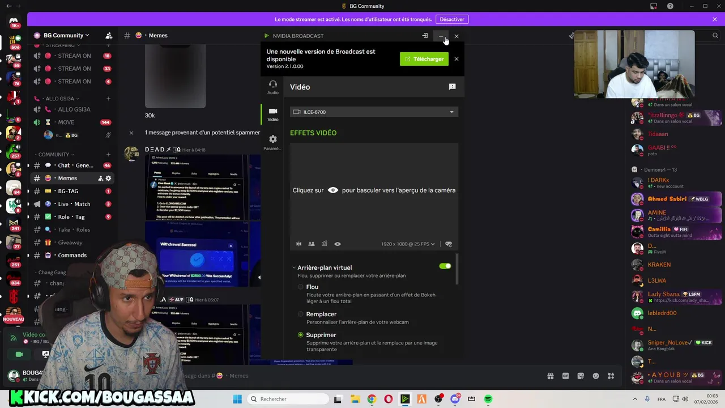Click the Discord home icon in server list
The width and height of the screenshot is (725, 408).
click(14, 23)
